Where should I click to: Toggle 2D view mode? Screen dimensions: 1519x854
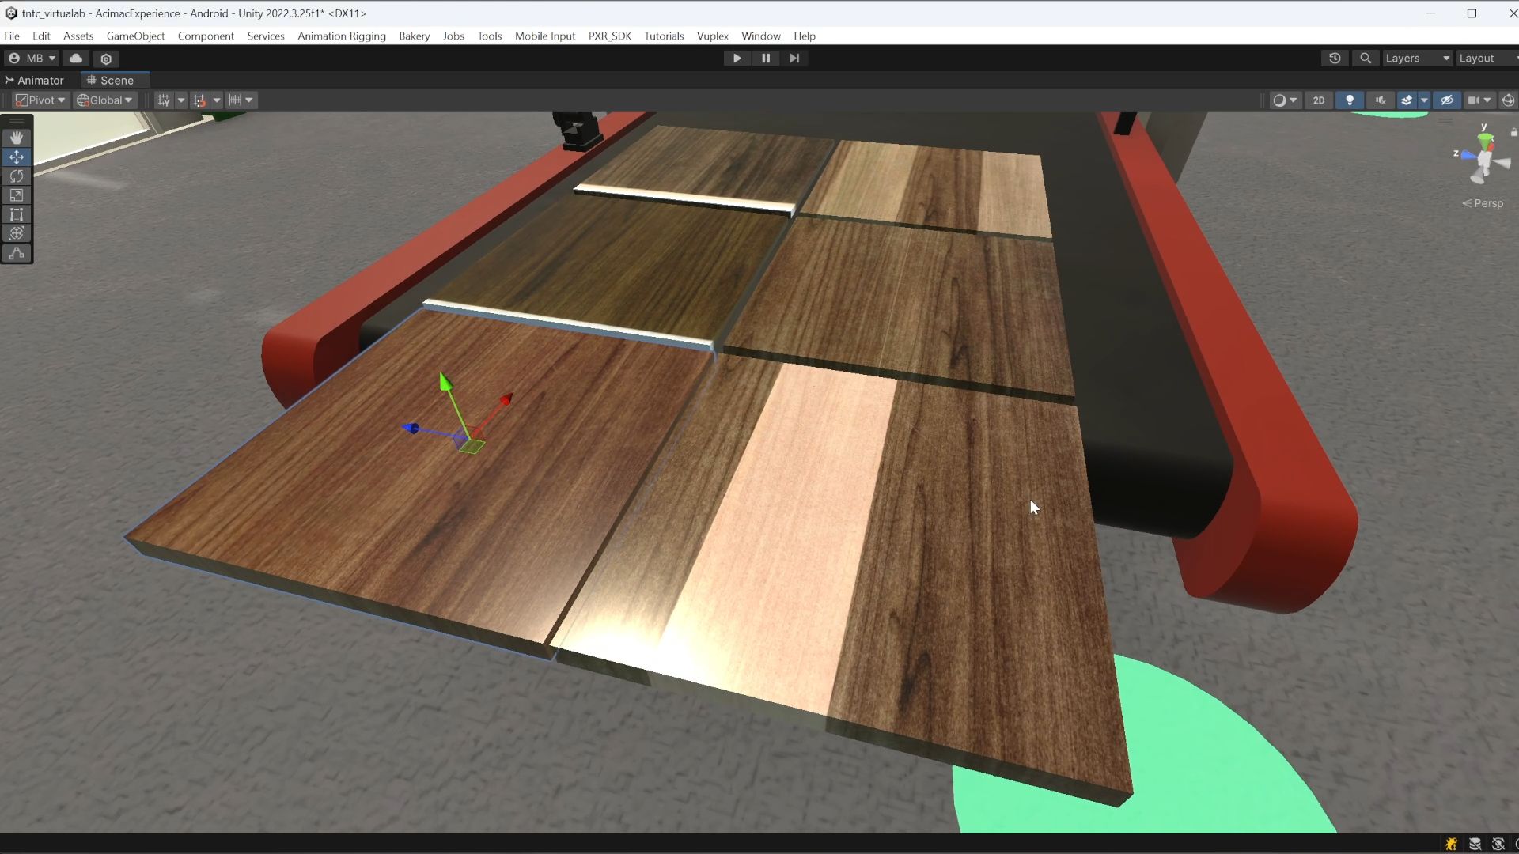(x=1318, y=100)
